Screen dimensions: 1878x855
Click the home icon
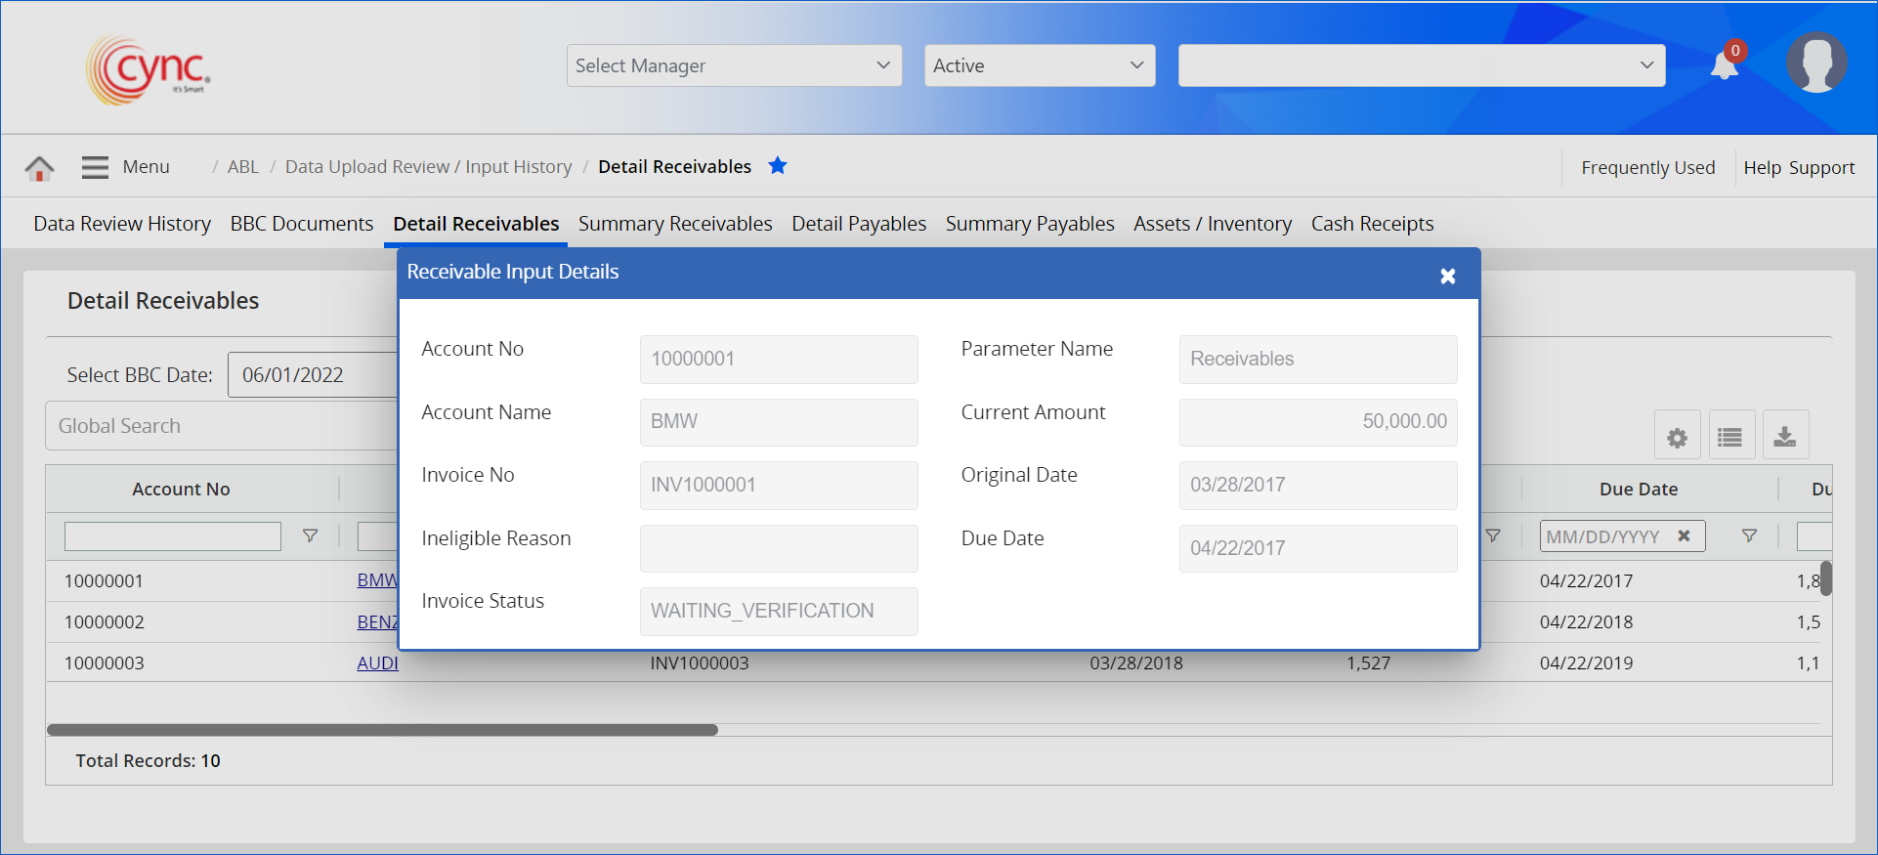[39, 168]
